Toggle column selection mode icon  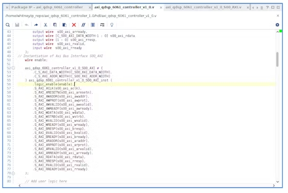click(93, 25)
